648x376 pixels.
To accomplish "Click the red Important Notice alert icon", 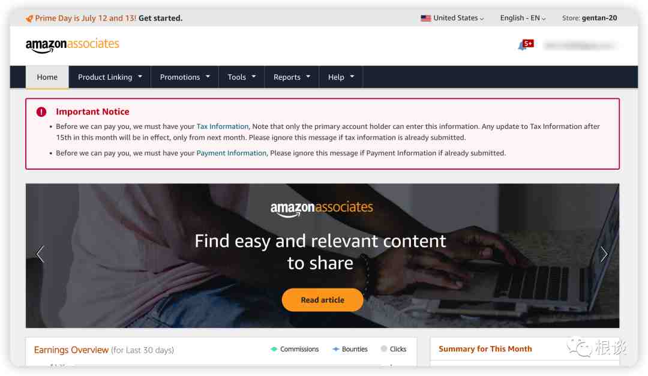I will coord(41,112).
